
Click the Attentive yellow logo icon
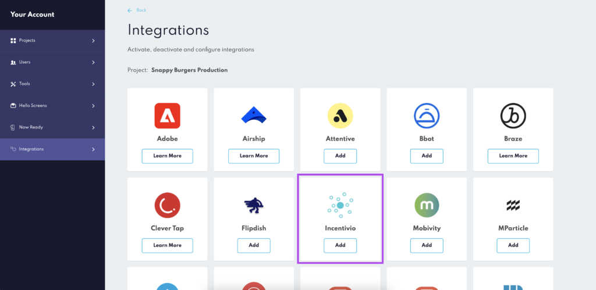340,116
